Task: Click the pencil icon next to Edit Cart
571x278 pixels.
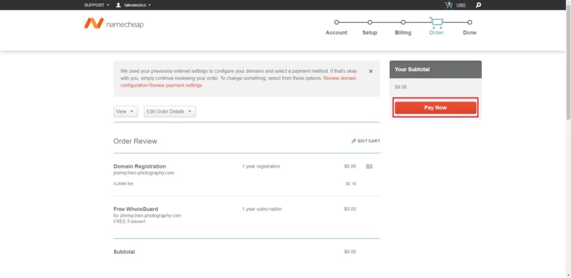Action: click(354, 141)
